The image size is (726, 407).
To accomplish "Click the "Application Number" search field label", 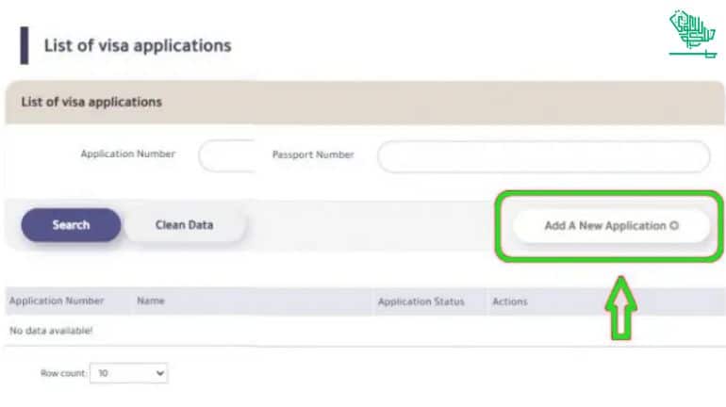I will coord(127,155).
